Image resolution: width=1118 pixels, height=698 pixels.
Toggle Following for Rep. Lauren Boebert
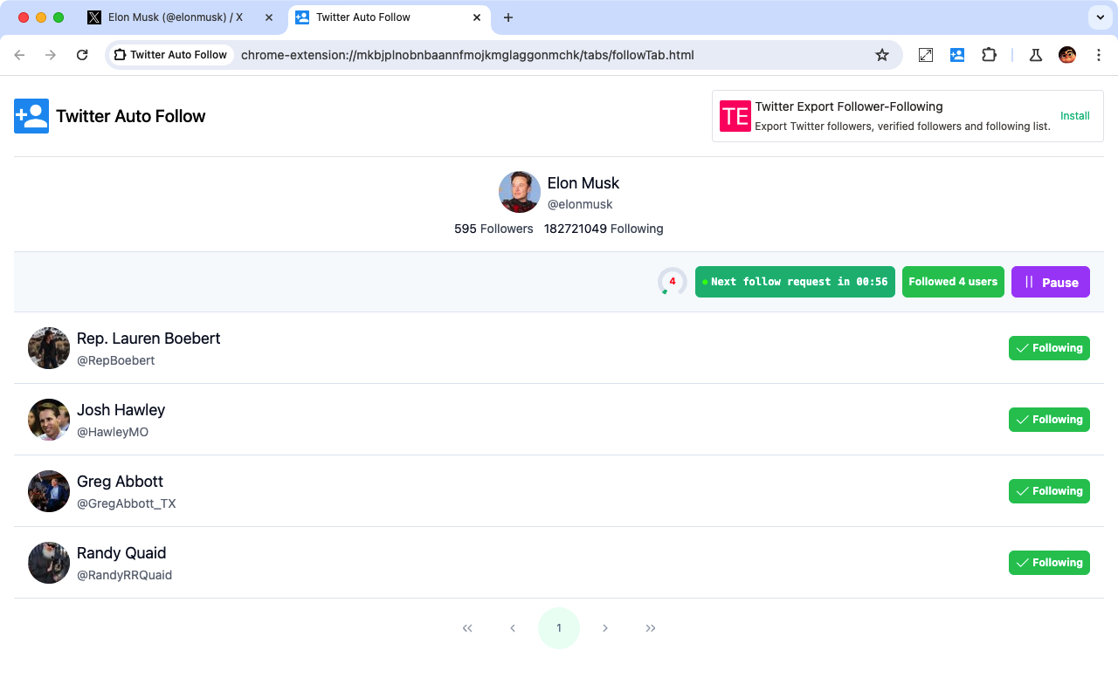[x=1049, y=348]
